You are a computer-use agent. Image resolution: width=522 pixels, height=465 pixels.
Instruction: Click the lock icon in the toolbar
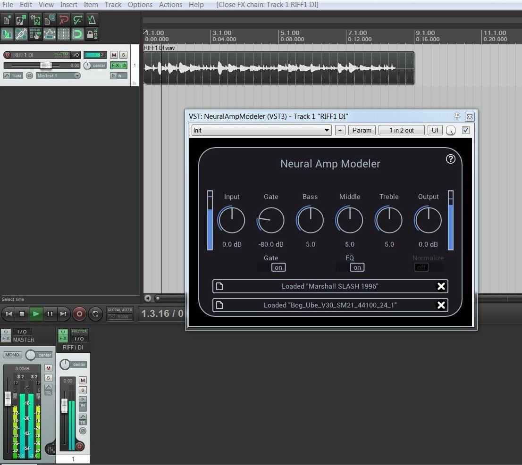92,34
